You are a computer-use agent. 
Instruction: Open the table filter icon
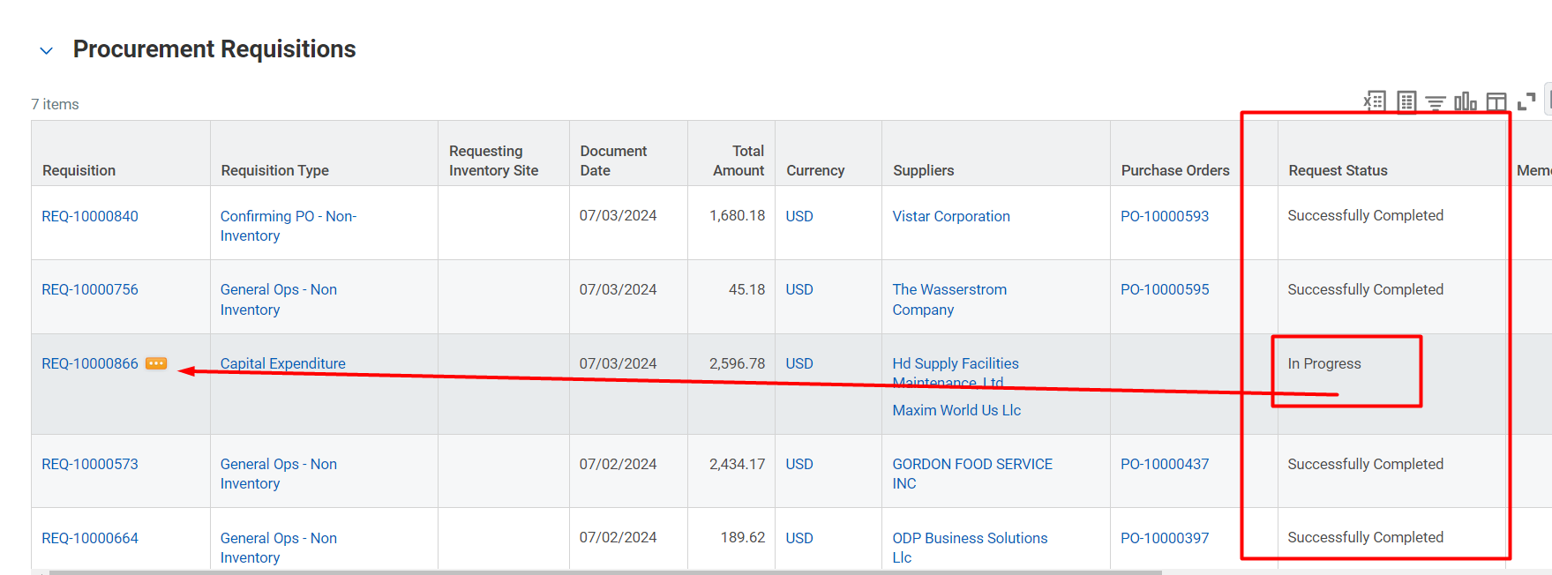1436,103
